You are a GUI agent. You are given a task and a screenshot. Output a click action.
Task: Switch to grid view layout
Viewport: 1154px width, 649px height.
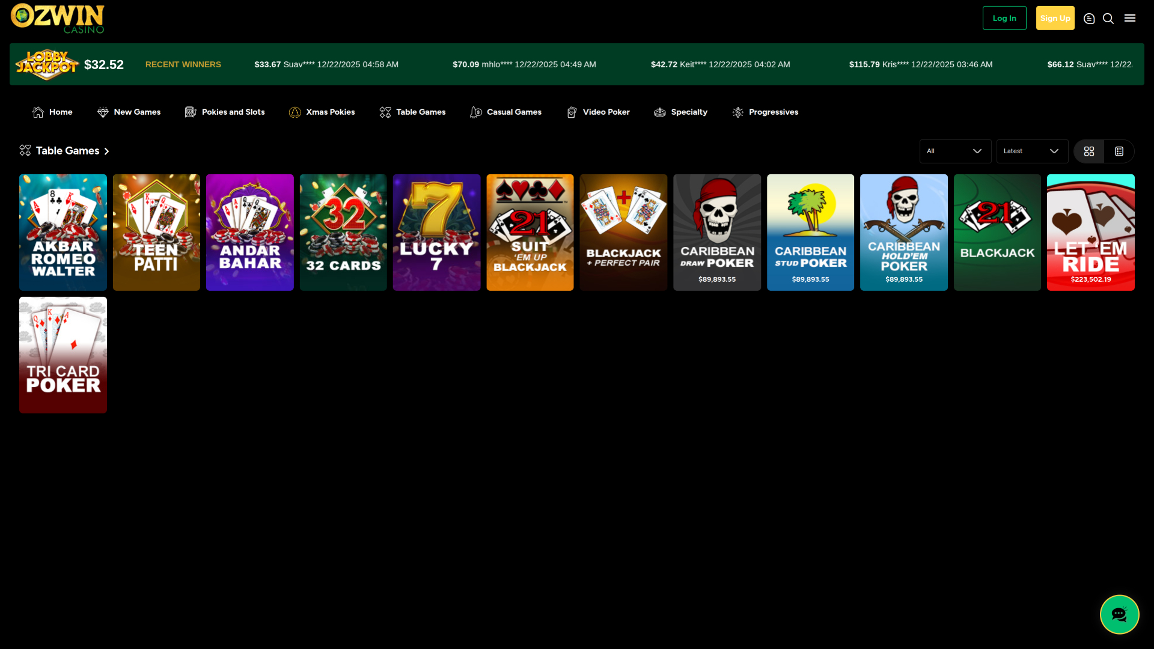pyautogui.click(x=1088, y=151)
